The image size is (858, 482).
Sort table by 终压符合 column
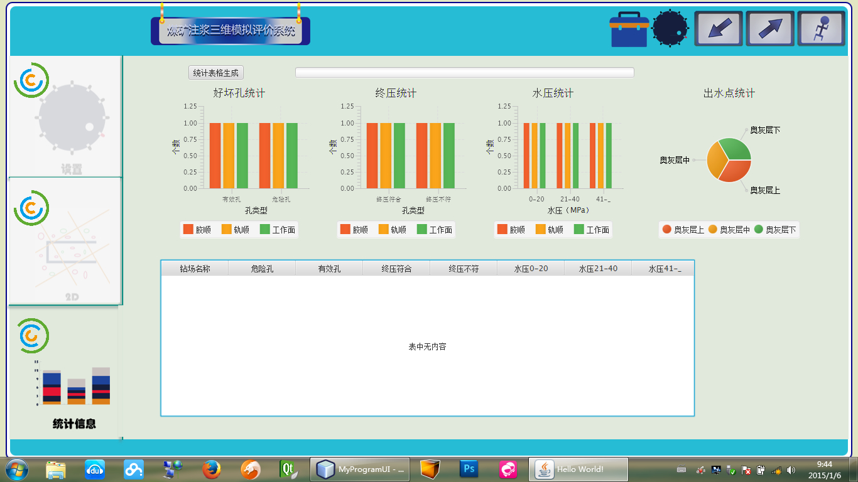point(396,269)
